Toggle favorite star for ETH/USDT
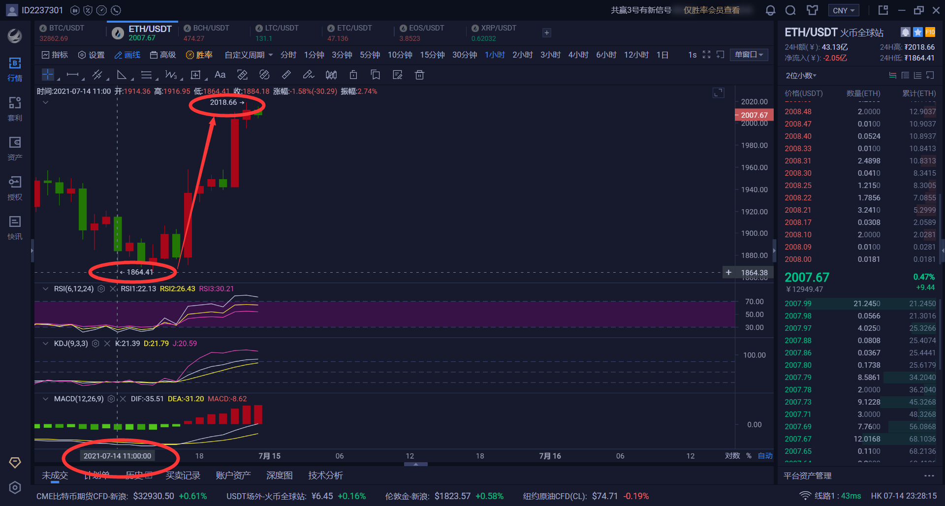The image size is (945, 506). click(x=918, y=32)
